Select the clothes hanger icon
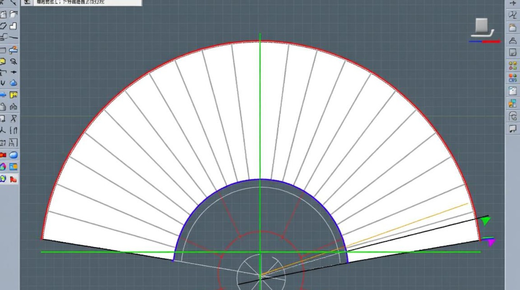Viewport: 520px width, 290px height. [x=513, y=40]
